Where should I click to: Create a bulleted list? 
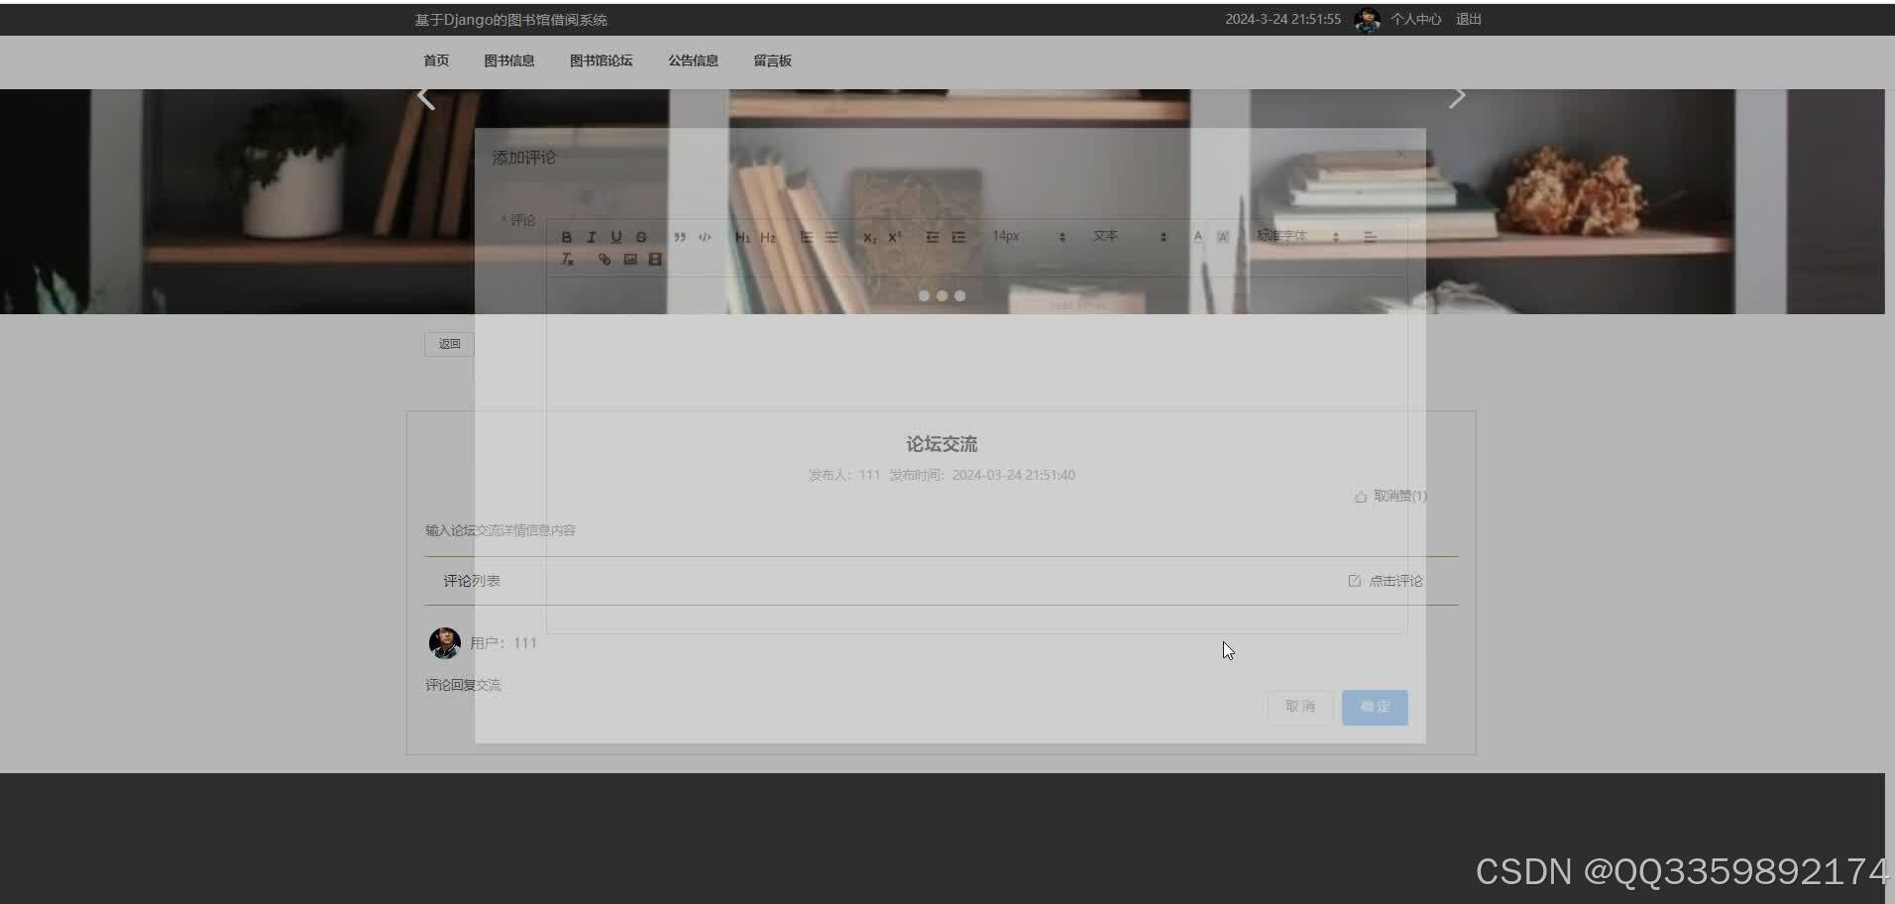pos(832,237)
